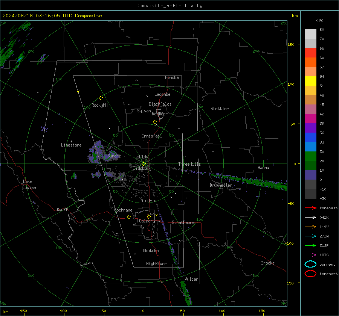The height and width of the screenshot is (316, 339).
Task: Click the Limestone label
Action: coord(71,145)
